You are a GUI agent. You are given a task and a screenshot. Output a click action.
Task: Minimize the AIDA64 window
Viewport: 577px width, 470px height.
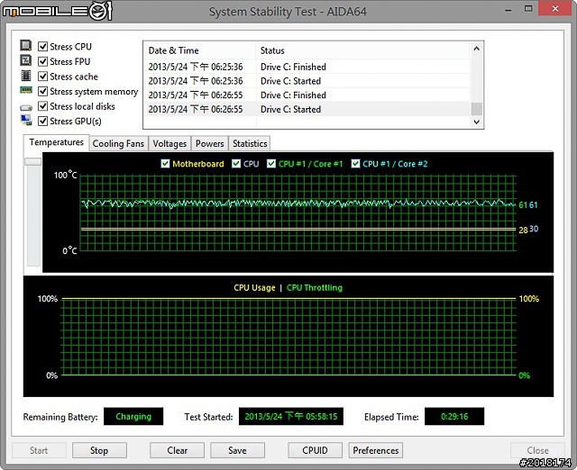pyautogui.click(x=508, y=10)
